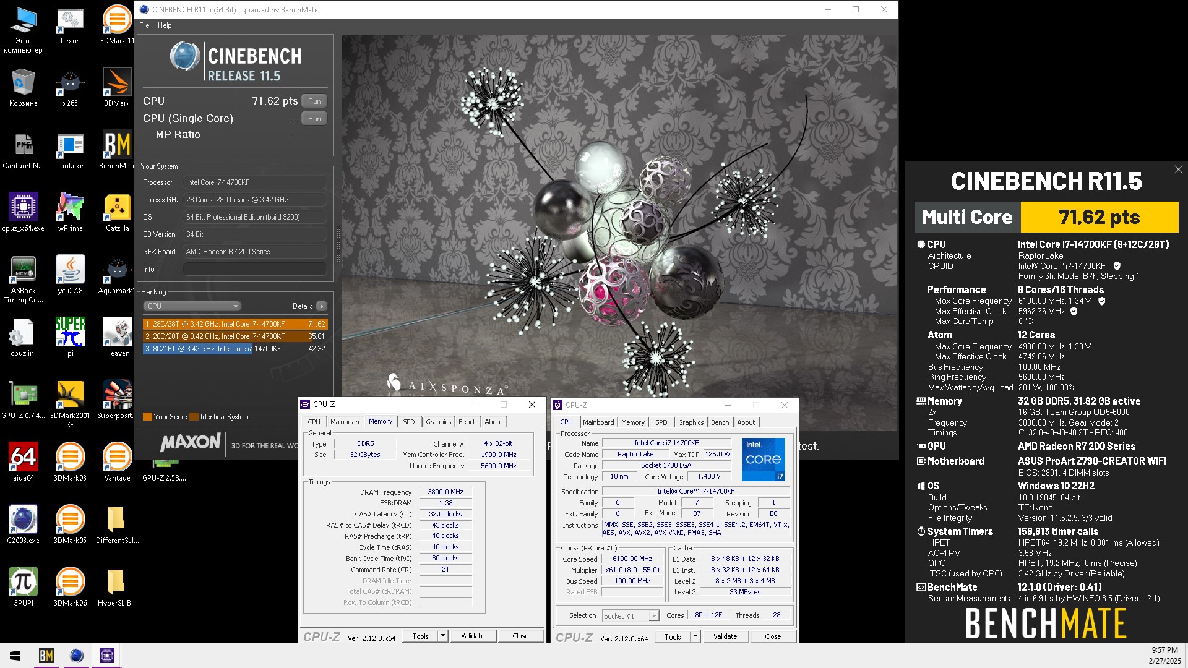Image resolution: width=1188 pixels, height=668 pixels.
Task: Launch the Heaven benchmark icon
Action: point(117,338)
